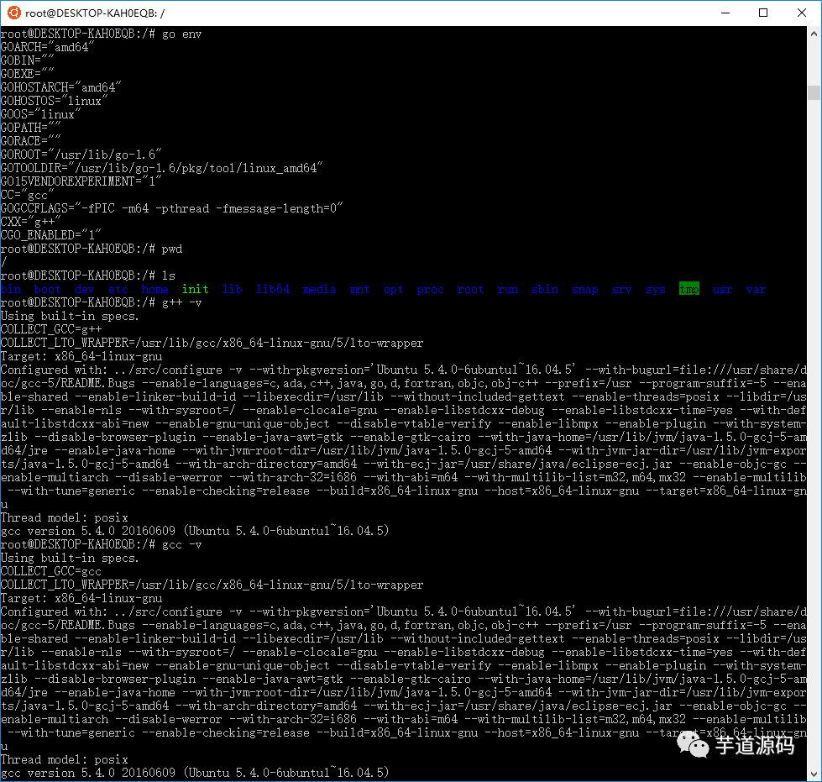Viewport: 822px width, 782px height.
Task: Click the scrollbar up arrow
Action: [x=814, y=33]
